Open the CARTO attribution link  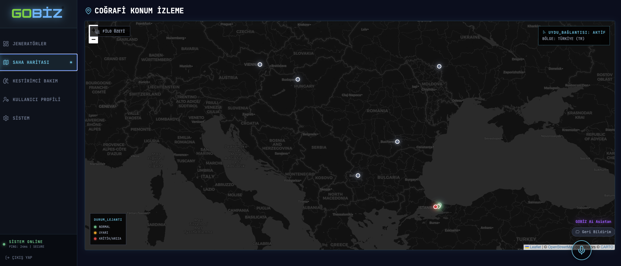click(607, 247)
